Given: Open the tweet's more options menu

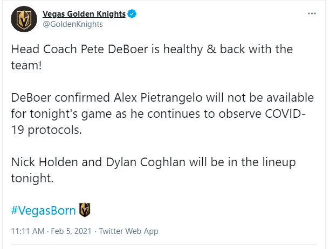Looking at the screenshot, I should 312,13.
